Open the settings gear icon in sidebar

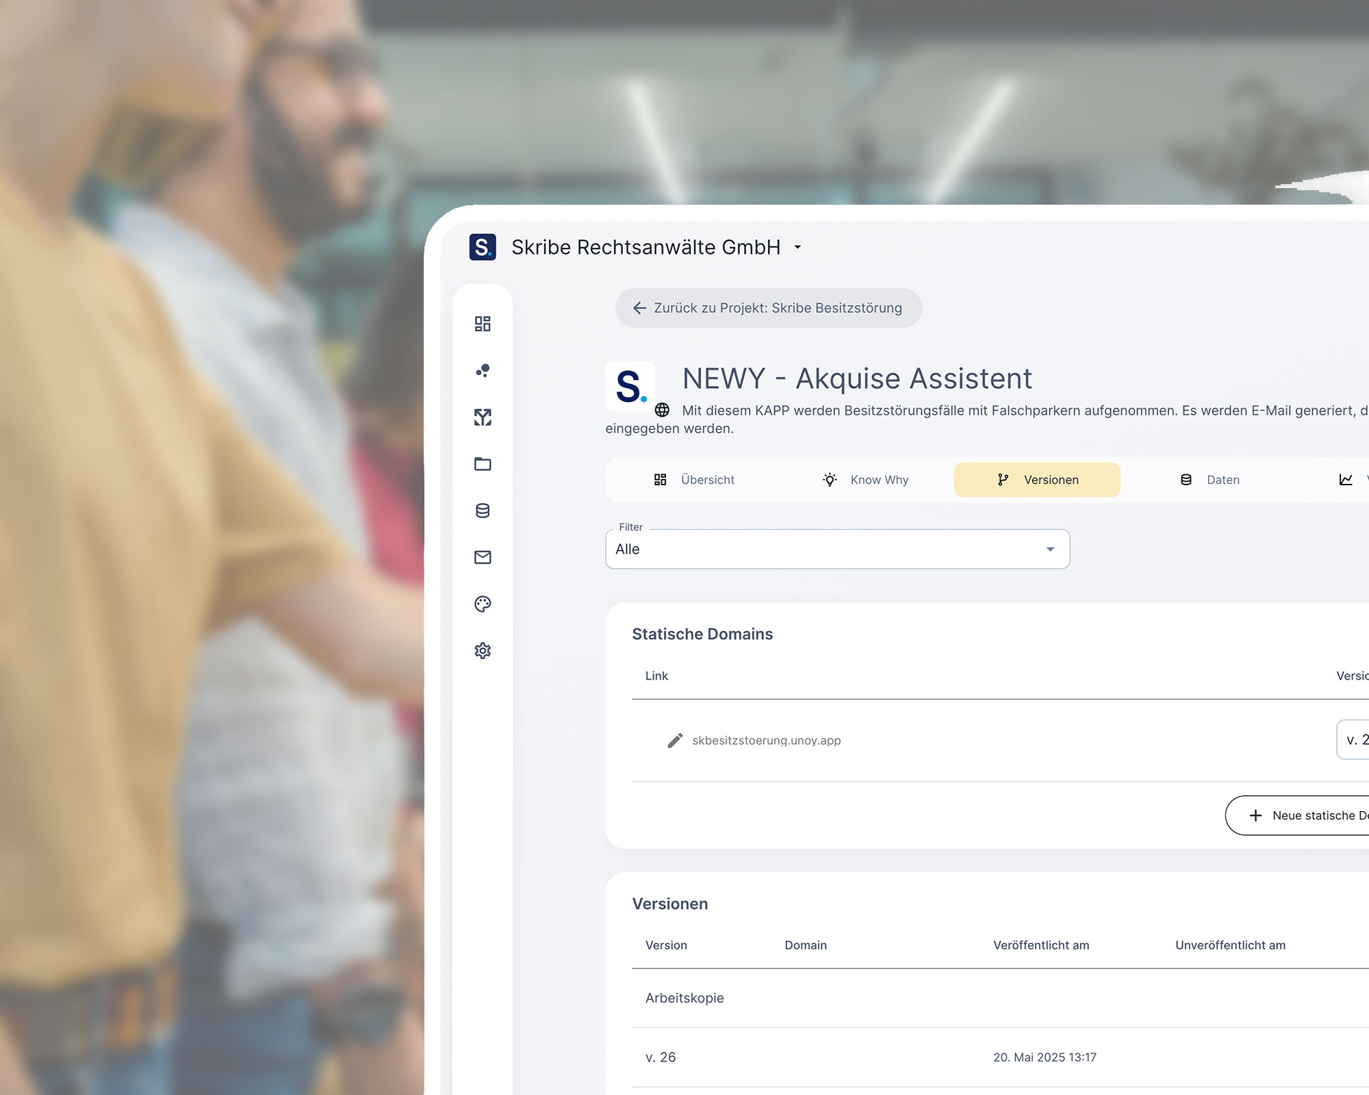(483, 650)
